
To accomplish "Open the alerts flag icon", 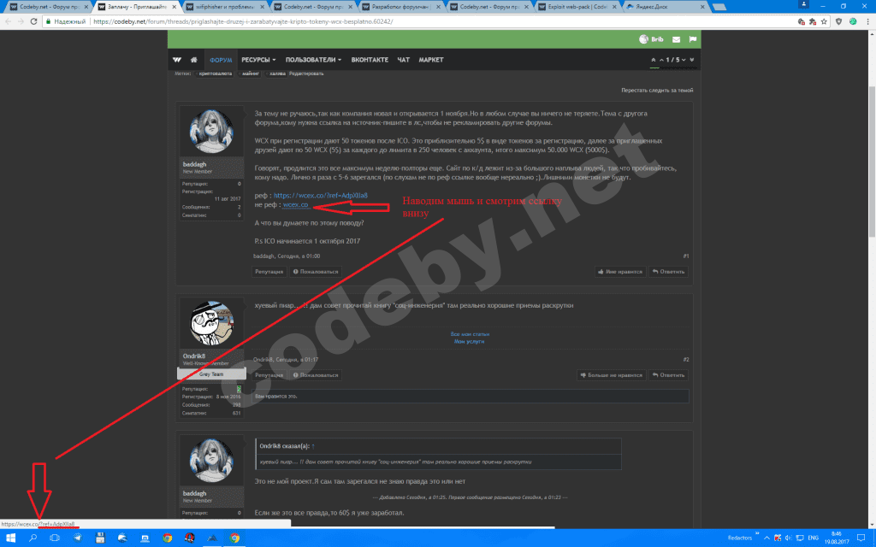I will tap(693, 39).
